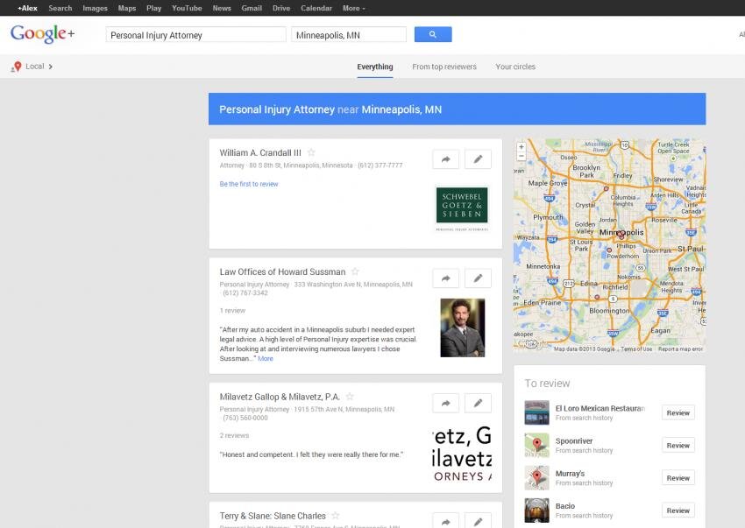The height and width of the screenshot is (528, 745).
Task: Open YouTube in the top bar
Action: coord(187,8)
